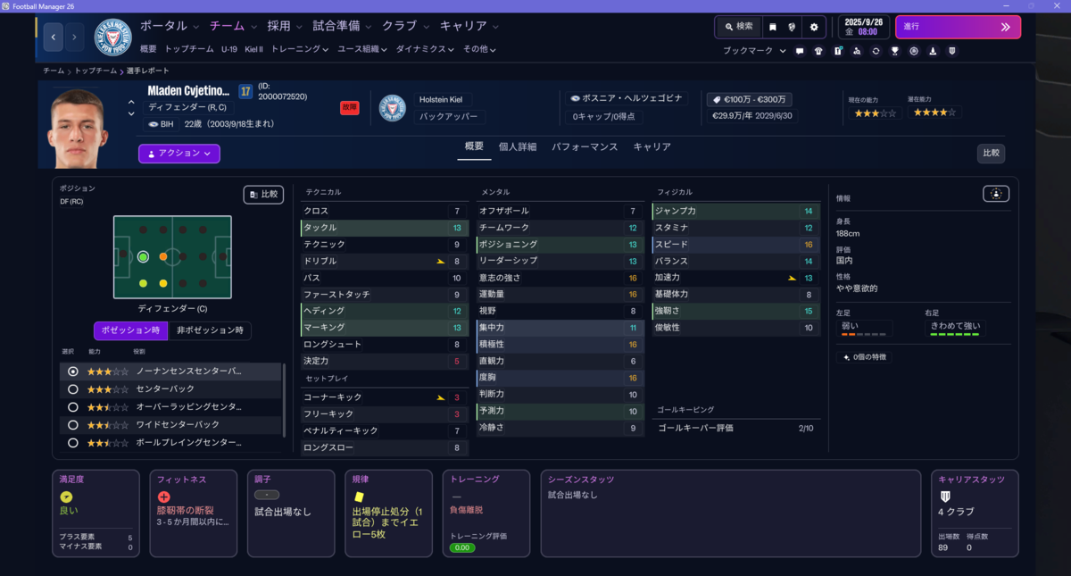Select the ボールプレイングセンター... role radio button
Screen dimensions: 1071x576
(x=73, y=442)
